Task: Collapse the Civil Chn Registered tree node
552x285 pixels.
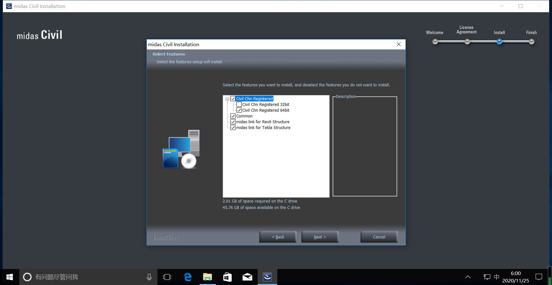Action: [227, 99]
